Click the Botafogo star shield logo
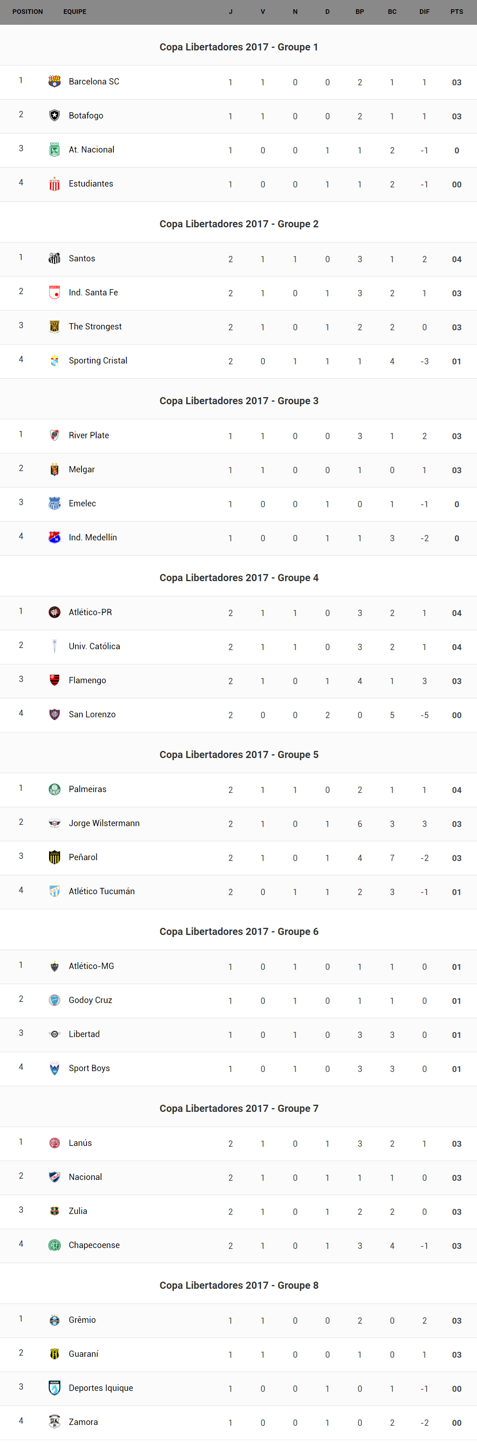Screen dimensions: 477x1443 pyautogui.click(x=54, y=116)
